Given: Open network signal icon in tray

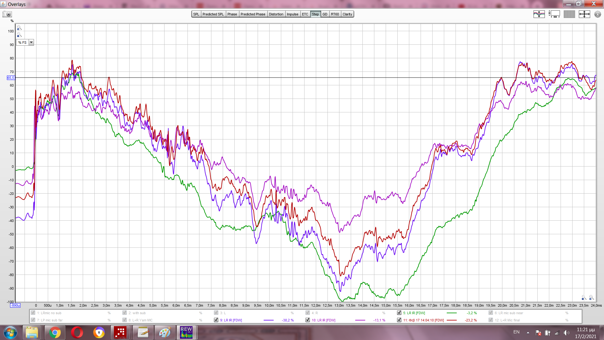Looking at the screenshot, I should (x=557, y=333).
